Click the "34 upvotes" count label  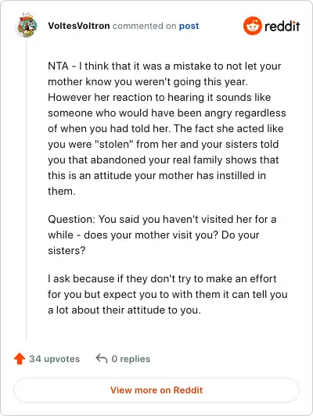pos(55,359)
